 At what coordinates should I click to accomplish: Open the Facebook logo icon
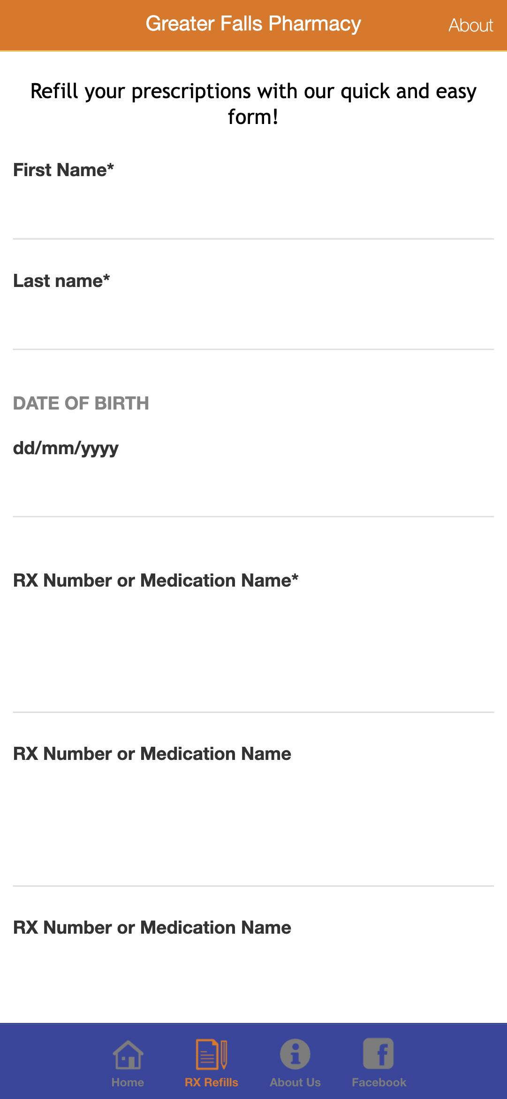tap(378, 1053)
